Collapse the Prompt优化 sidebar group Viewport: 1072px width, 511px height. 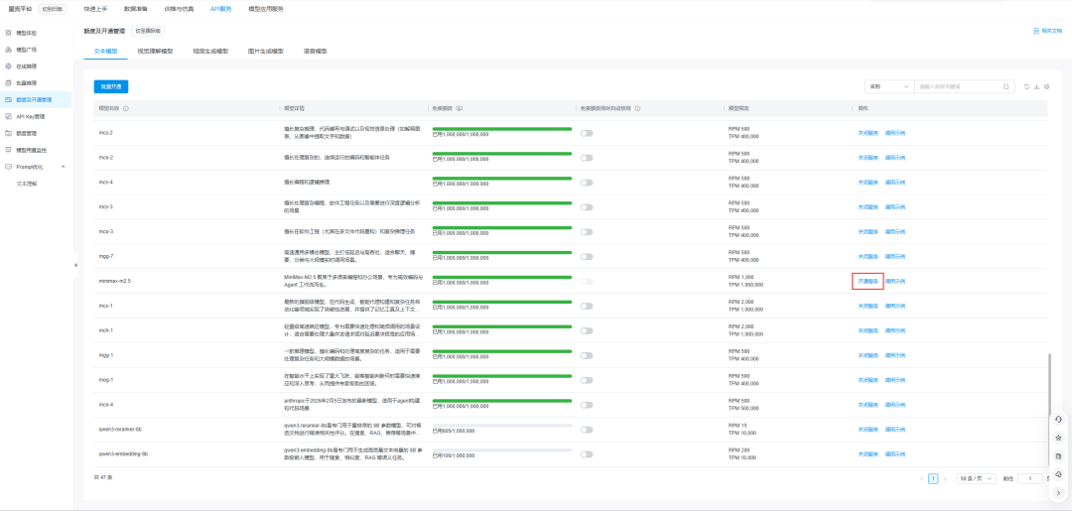pos(64,167)
